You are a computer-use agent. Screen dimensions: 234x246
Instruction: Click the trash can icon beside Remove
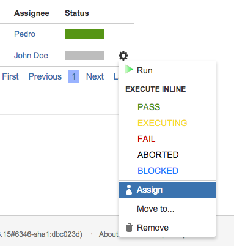(x=129, y=228)
